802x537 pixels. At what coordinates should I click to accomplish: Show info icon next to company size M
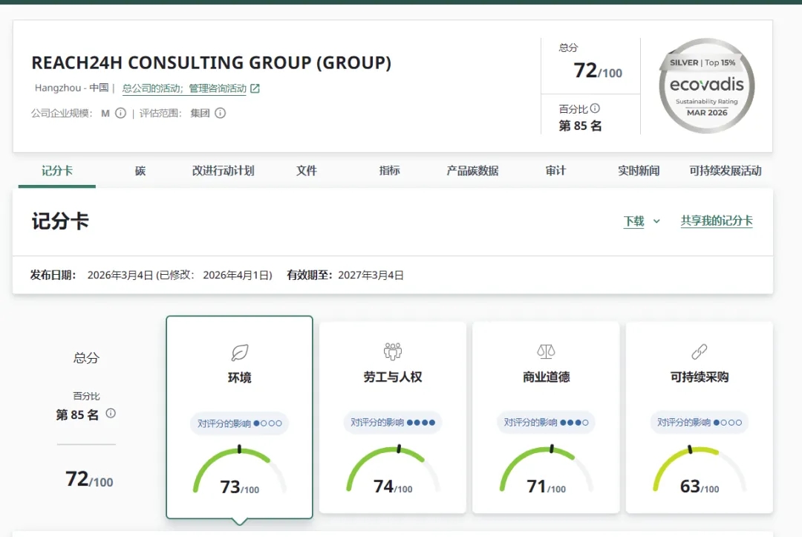[x=120, y=113]
